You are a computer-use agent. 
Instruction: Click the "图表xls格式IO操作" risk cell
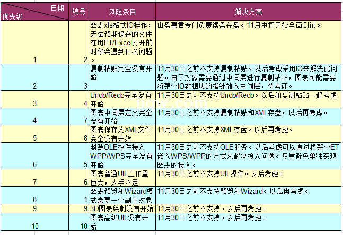(x=122, y=42)
